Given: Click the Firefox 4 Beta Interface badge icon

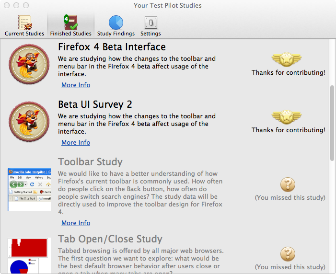Looking at the screenshot, I should pyautogui.click(x=29, y=64).
